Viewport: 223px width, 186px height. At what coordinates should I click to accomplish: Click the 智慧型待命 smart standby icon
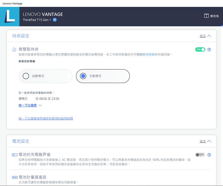pos(14,50)
